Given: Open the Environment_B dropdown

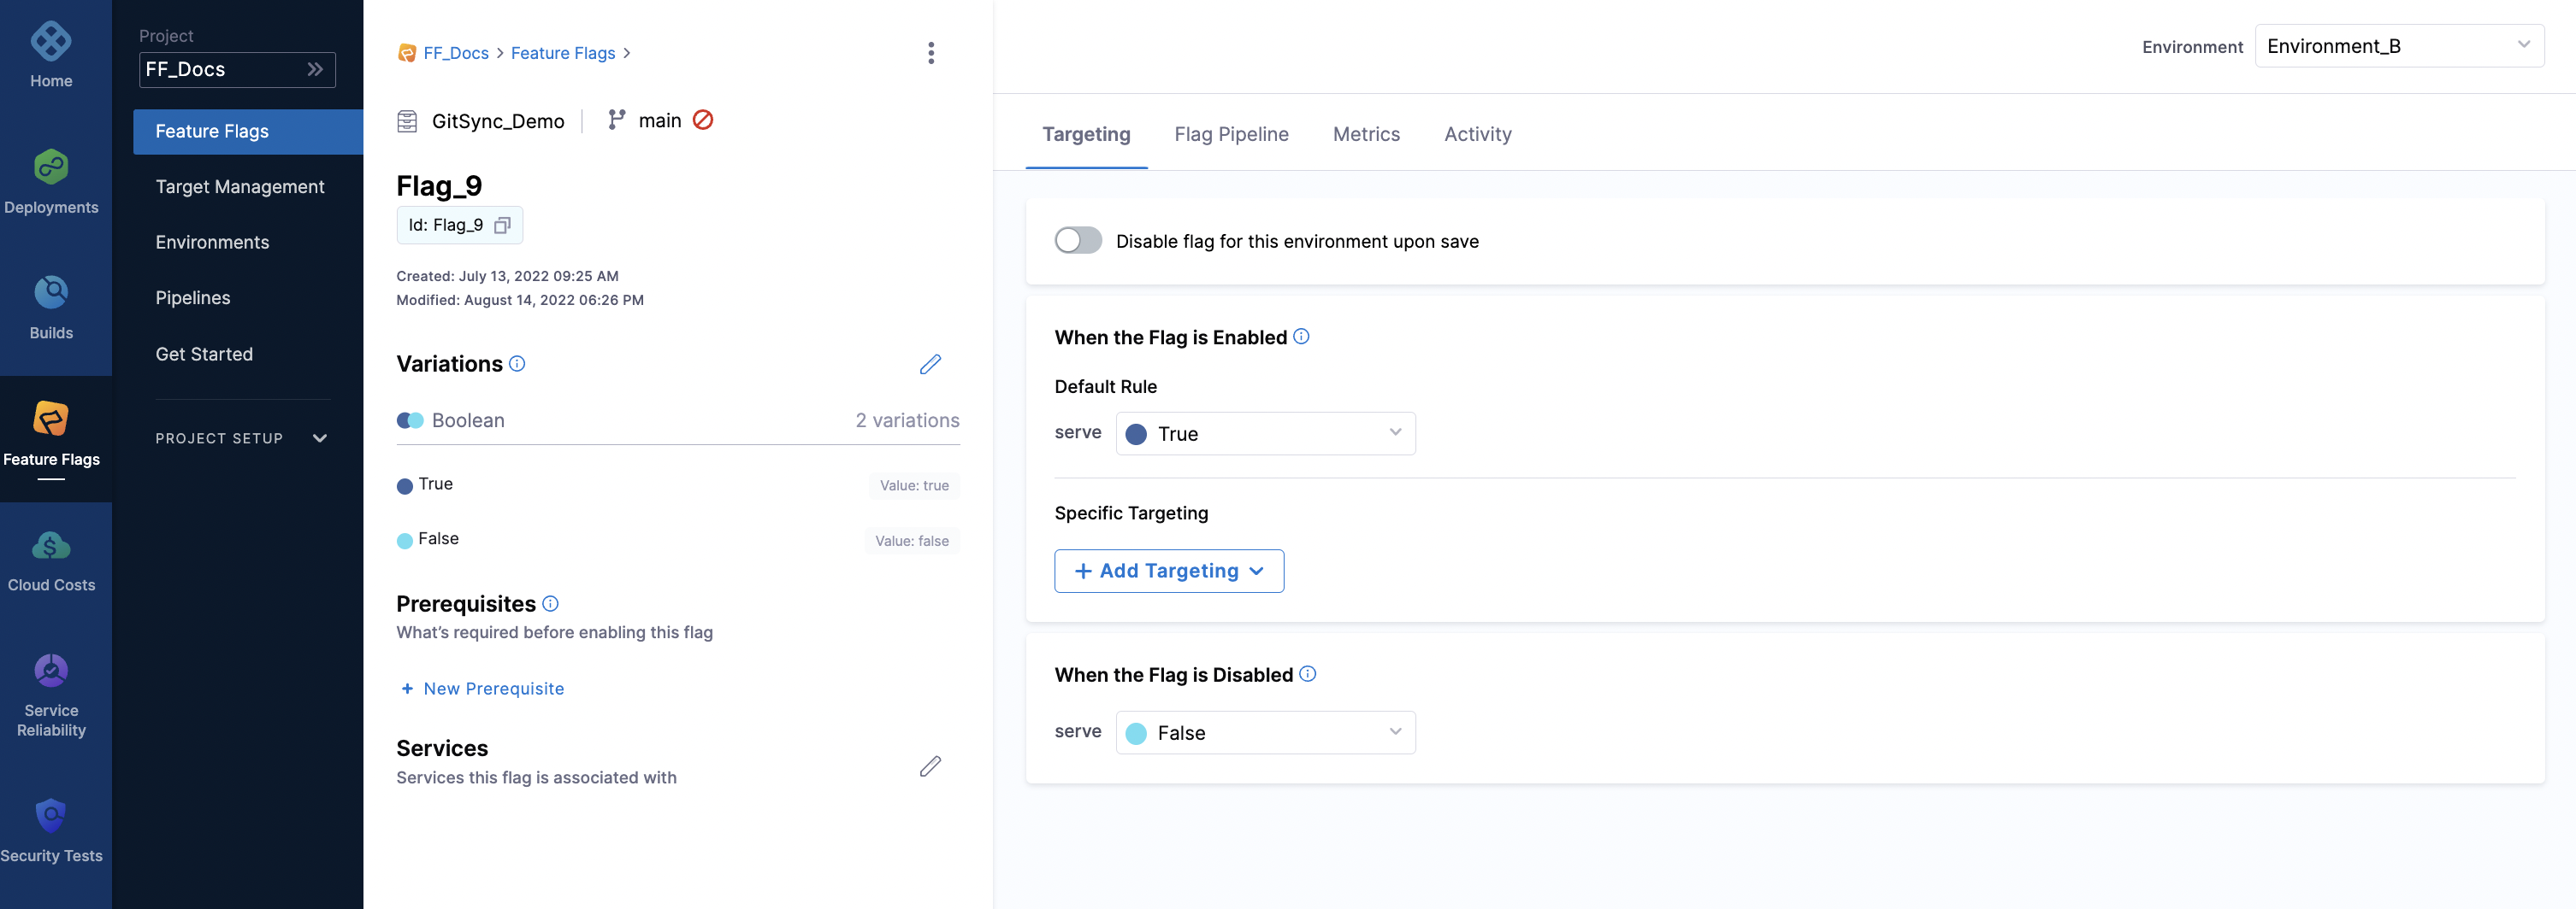Looking at the screenshot, I should pos(2398,45).
